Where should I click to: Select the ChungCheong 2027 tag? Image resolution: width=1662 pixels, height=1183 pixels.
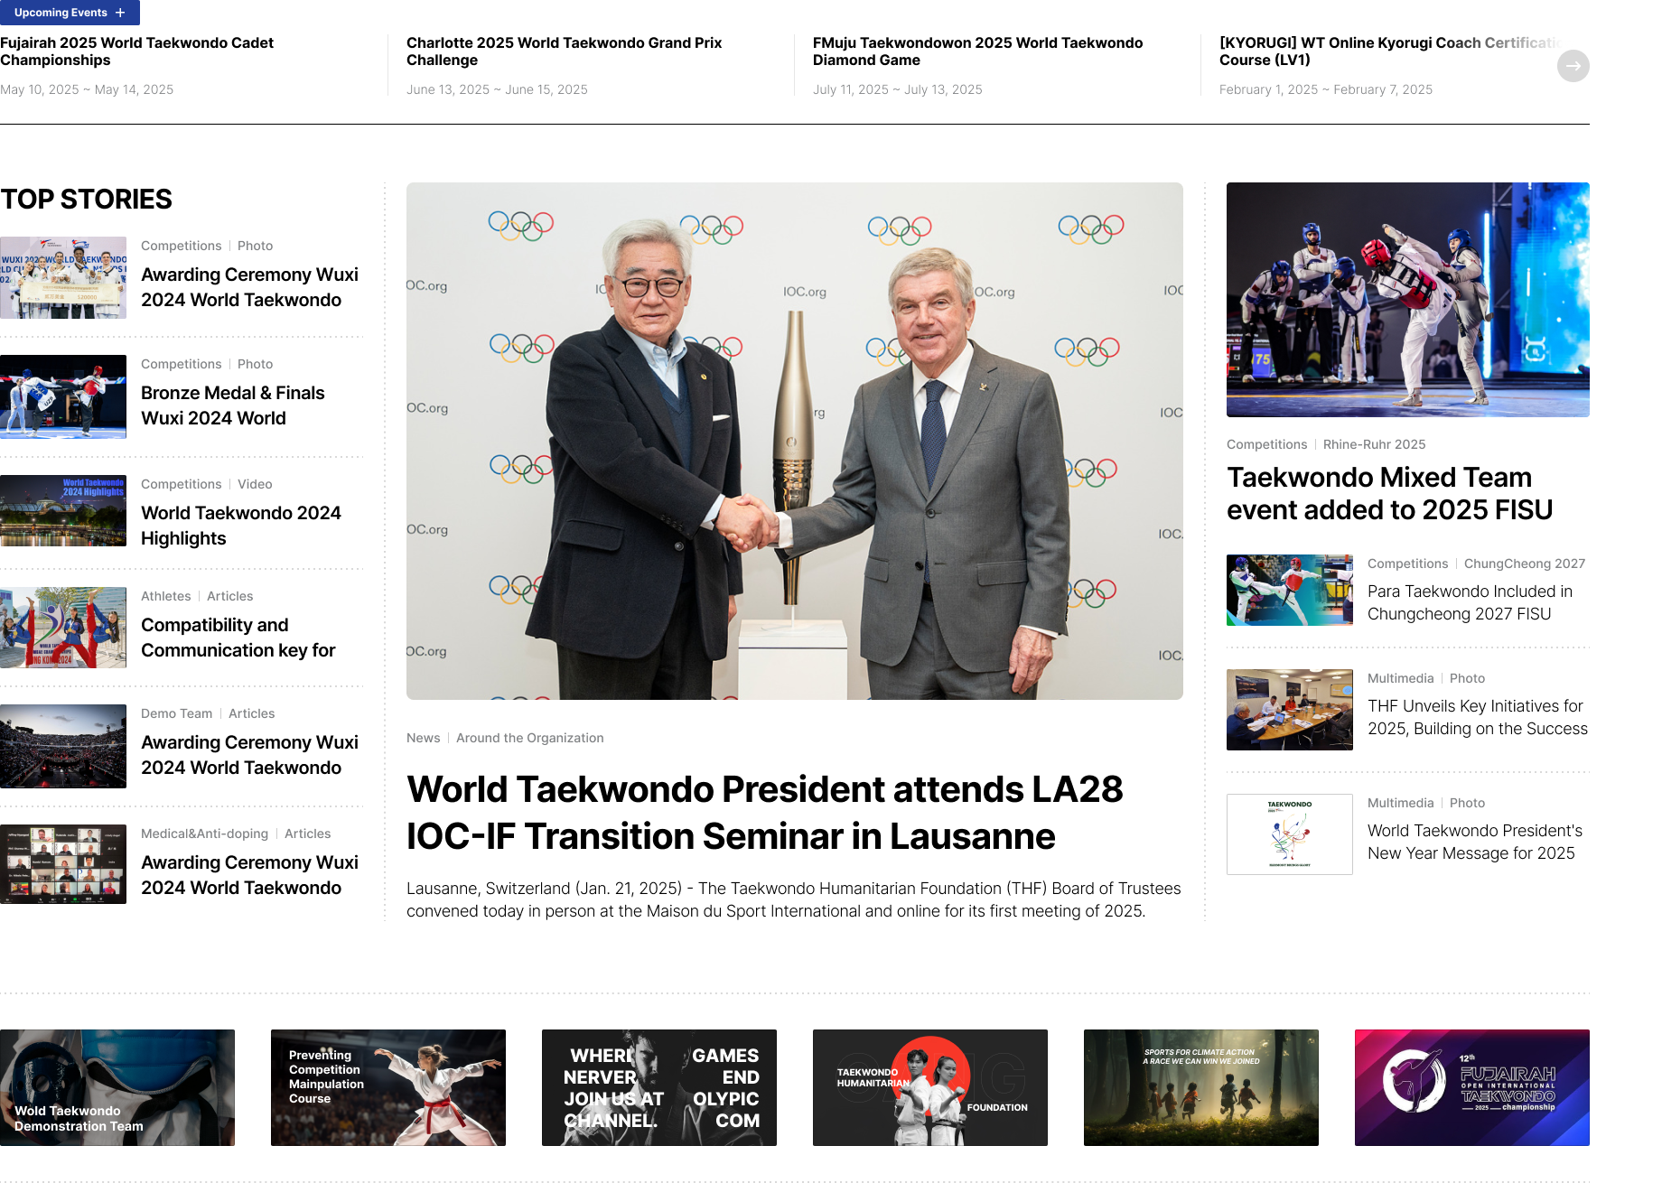tap(1524, 564)
